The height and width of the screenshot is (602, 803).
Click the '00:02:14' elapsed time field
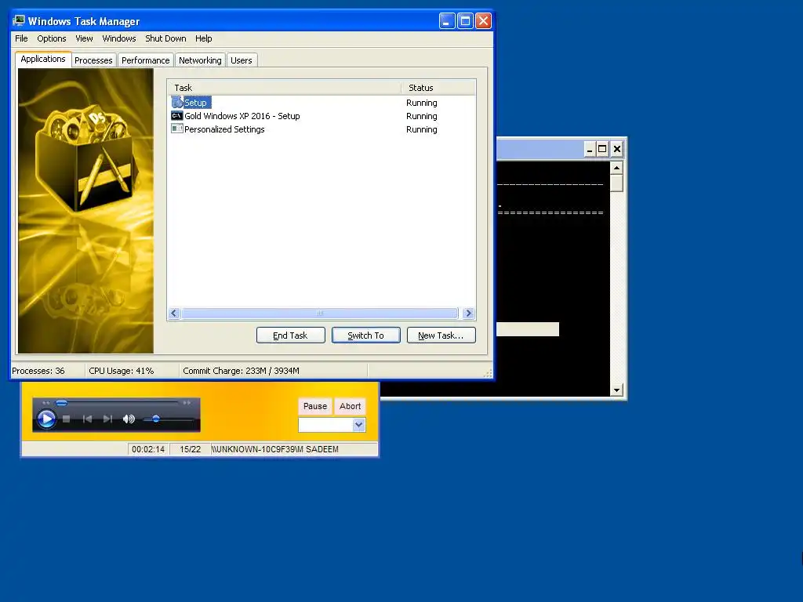148,449
